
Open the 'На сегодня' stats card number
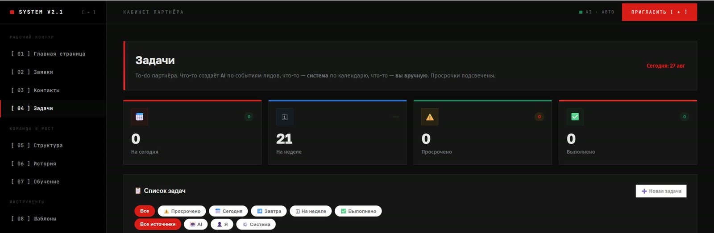click(136, 139)
